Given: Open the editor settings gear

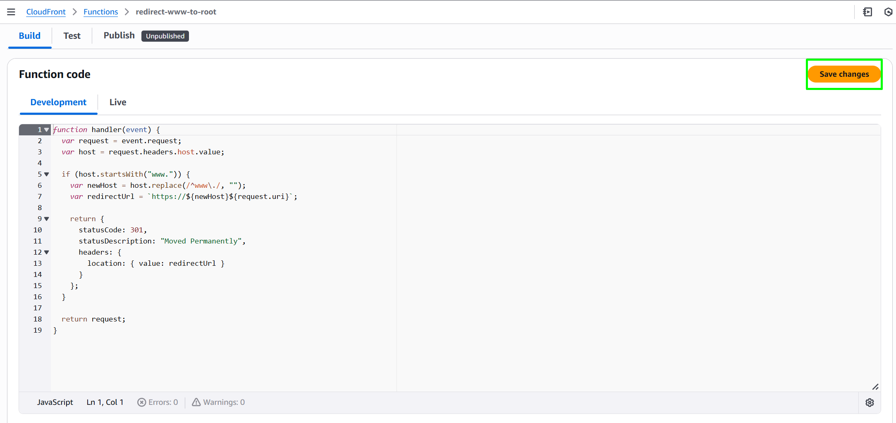Looking at the screenshot, I should [x=870, y=402].
